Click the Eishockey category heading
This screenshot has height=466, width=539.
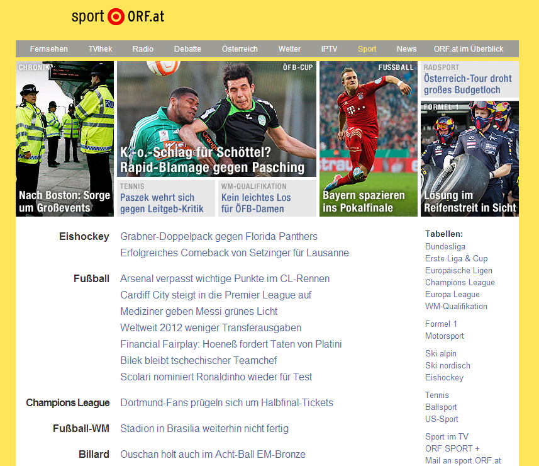click(x=84, y=236)
